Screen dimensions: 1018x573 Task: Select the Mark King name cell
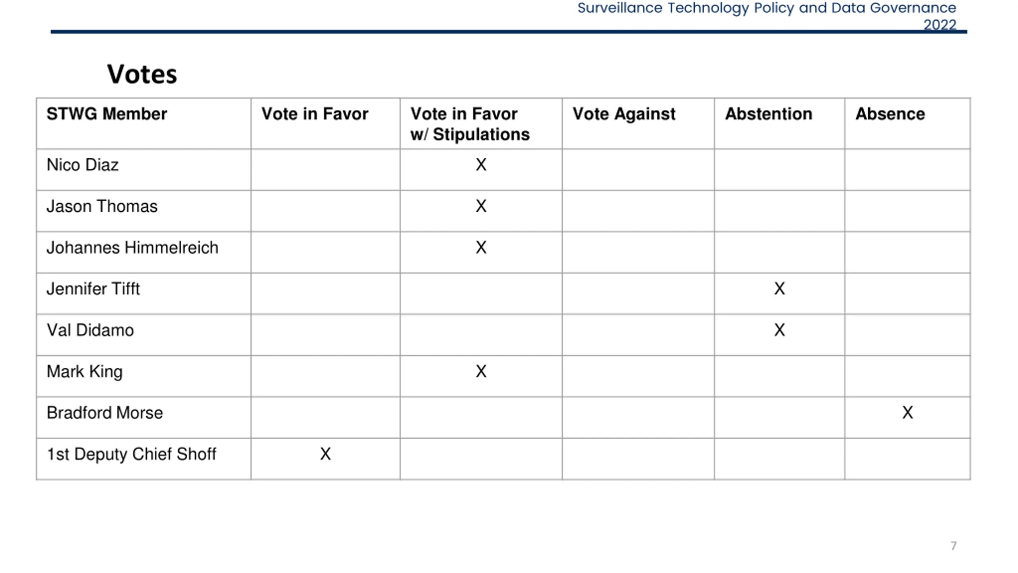(x=144, y=376)
